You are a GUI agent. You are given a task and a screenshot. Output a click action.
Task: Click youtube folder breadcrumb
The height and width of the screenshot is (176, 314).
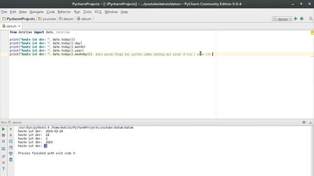point(47,19)
